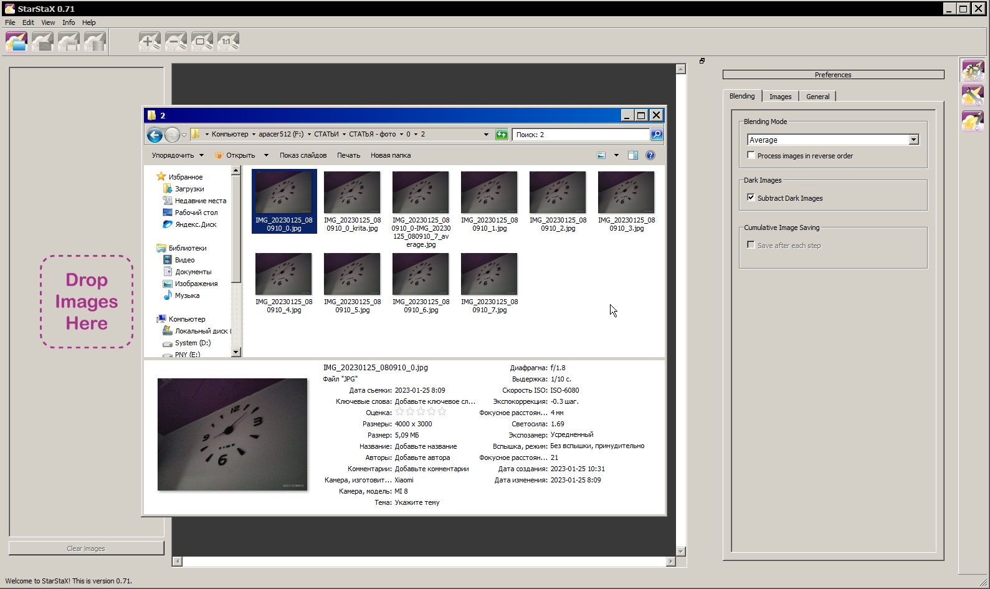The image size is (990, 589).
Task: Enable Process images in reverse order
Action: click(x=751, y=155)
